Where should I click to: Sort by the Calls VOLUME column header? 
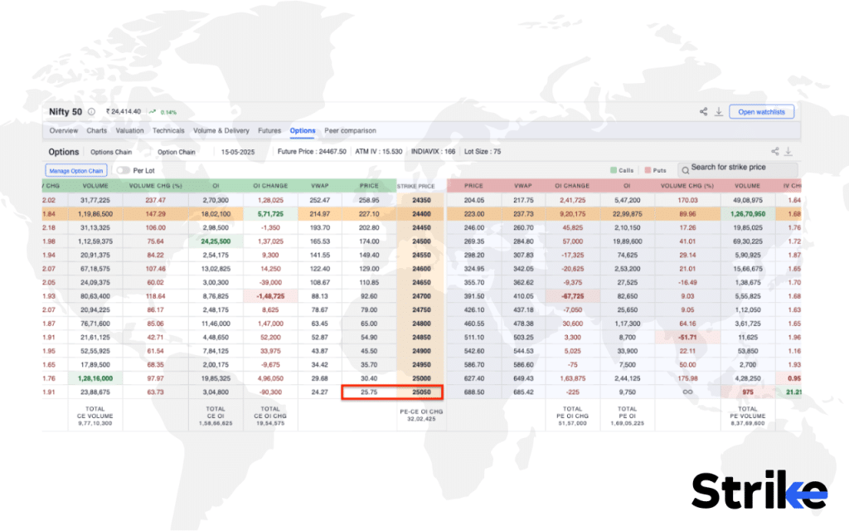click(95, 186)
